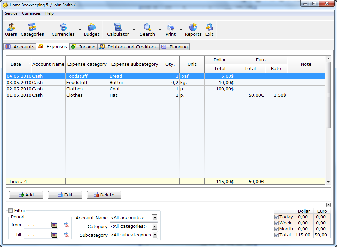Enable the Filter checkbox
The width and height of the screenshot is (337, 247).
coord(11,210)
